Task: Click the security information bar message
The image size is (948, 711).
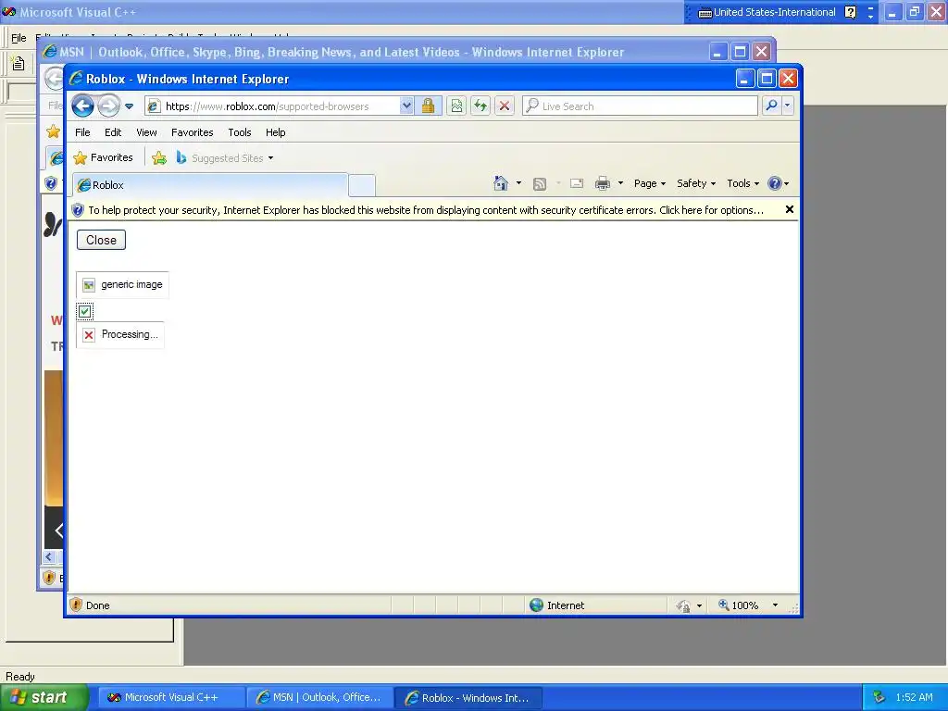Action: (426, 210)
